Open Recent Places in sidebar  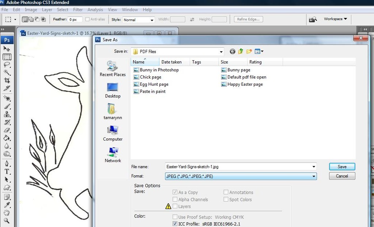(x=112, y=69)
